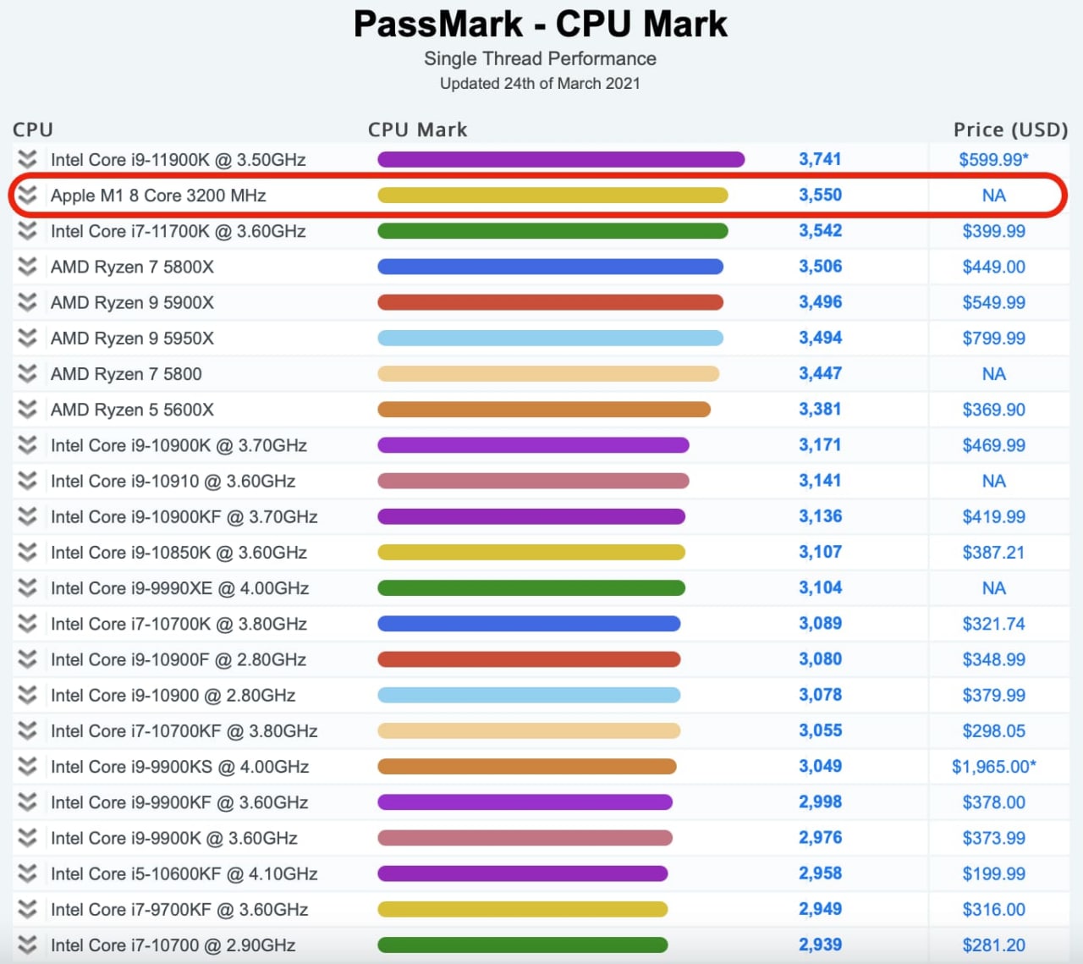Click the $1,965.00* price link
This screenshot has height=964, width=1083.
(x=993, y=767)
